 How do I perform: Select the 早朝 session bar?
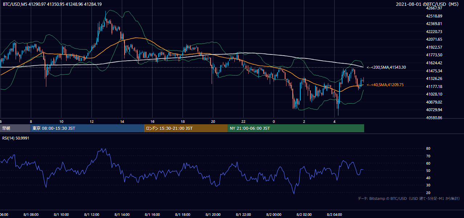click(x=15, y=128)
